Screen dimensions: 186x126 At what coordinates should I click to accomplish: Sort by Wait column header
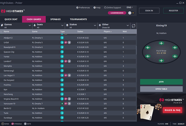coord(125,31)
